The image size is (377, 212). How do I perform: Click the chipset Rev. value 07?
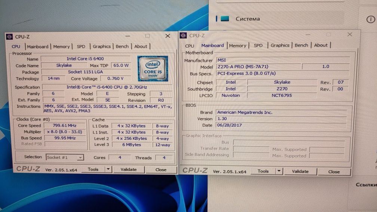(341, 82)
